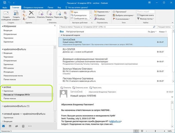
Task: Mark message via Прочитано? button
Action: pos(120,11)
